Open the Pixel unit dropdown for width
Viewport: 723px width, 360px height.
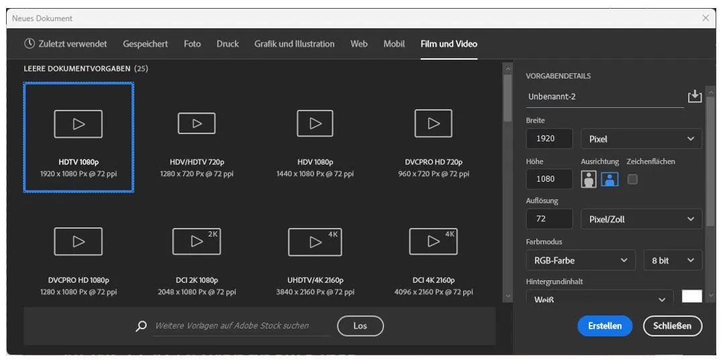(x=640, y=139)
